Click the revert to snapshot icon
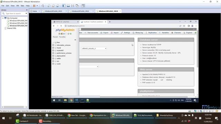Image resolution: width=221 pixels, height=124 pixels. [54, 6]
